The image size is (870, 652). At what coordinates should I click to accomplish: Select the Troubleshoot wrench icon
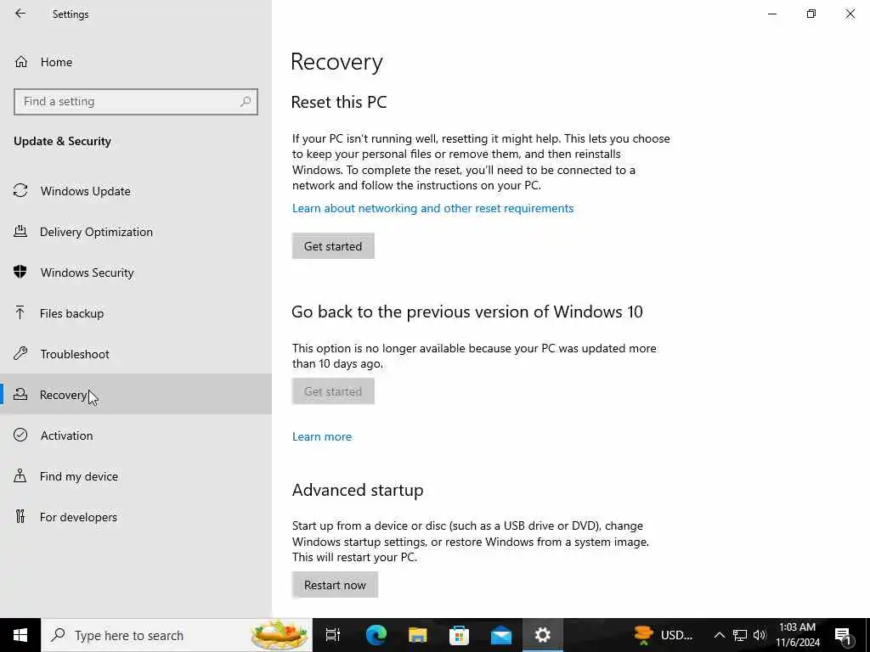(x=20, y=354)
